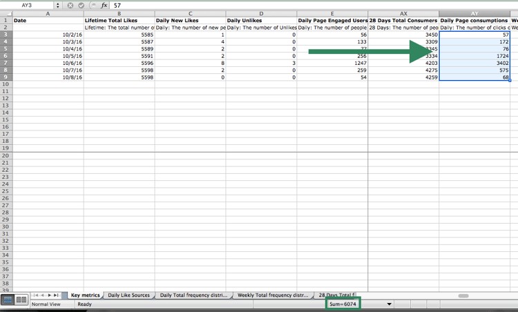Jump to the first sheet tab arrow
The height and width of the screenshot is (312, 518).
(35, 295)
